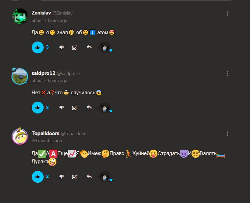Reply to saidpro12's comment

(x=89, y=107)
